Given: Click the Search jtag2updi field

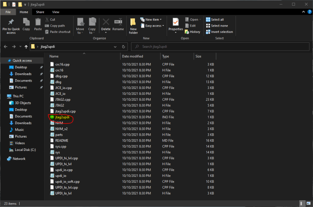Looking at the screenshot, I should (219, 47).
